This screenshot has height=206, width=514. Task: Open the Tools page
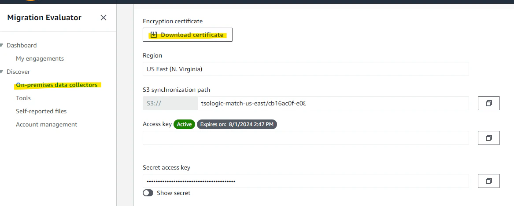(x=23, y=98)
